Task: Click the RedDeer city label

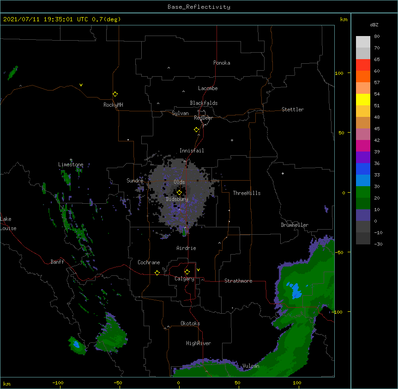Action: [203, 118]
